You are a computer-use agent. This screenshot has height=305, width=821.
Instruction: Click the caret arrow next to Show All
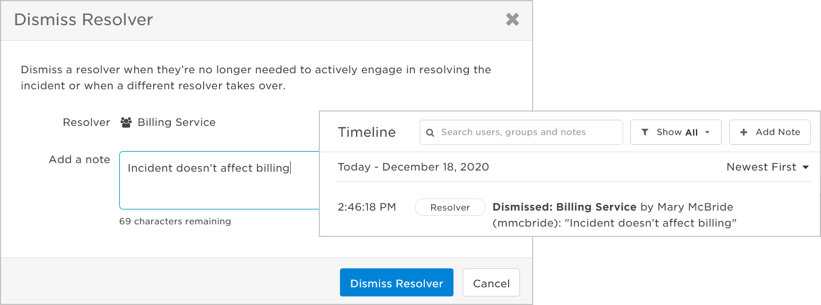(707, 132)
